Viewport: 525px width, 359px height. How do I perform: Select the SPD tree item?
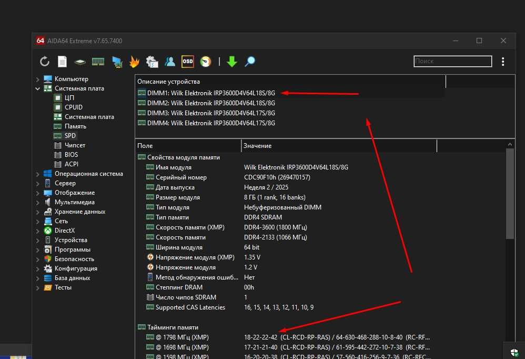(70, 136)
